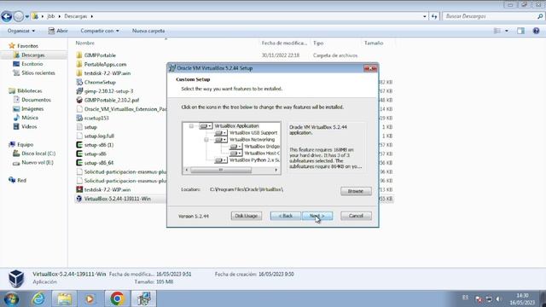
Task: Open the Windows Start button
Action: click(x=11, y=298)
